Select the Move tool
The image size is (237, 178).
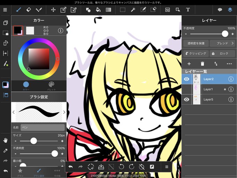tap(53, 10)
